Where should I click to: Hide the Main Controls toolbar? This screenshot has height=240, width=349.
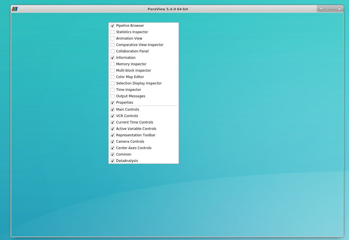click(144, 110)
